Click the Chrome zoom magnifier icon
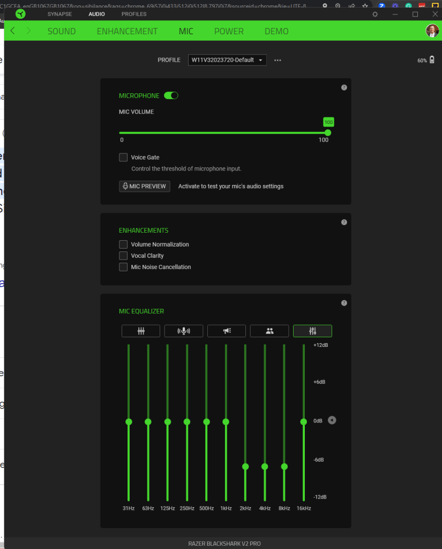The height and width of the screenshot is (549, 442). tap(338, 5)
